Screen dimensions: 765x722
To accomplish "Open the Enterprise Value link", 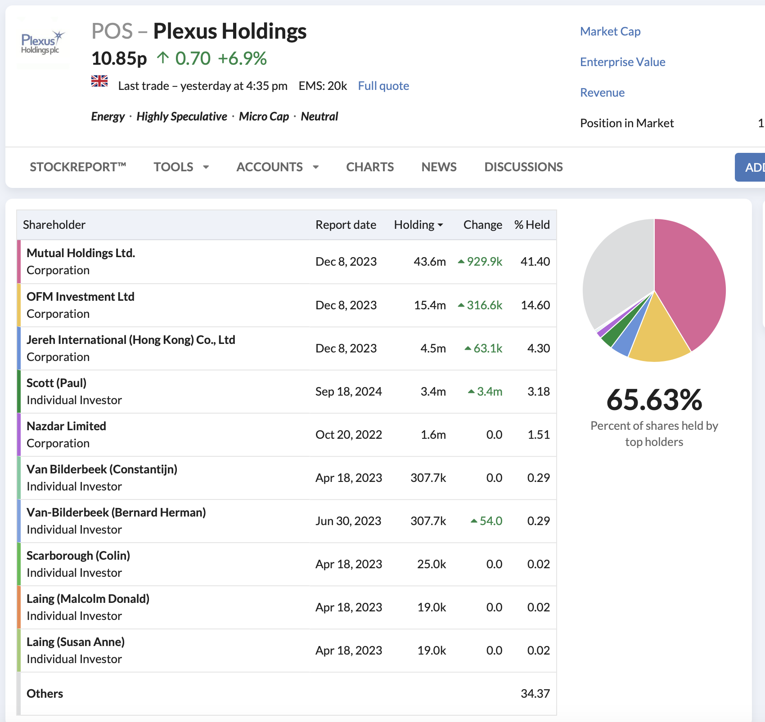I will [x=622, y=62].
